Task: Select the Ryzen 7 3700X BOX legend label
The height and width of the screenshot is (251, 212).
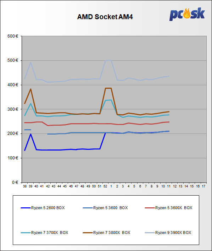Action: (x=50, y=233)
